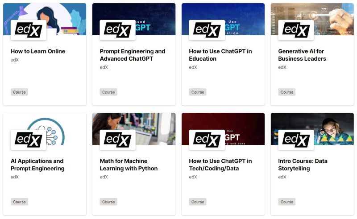Open the How to Learn Online course title

point(38,51)
